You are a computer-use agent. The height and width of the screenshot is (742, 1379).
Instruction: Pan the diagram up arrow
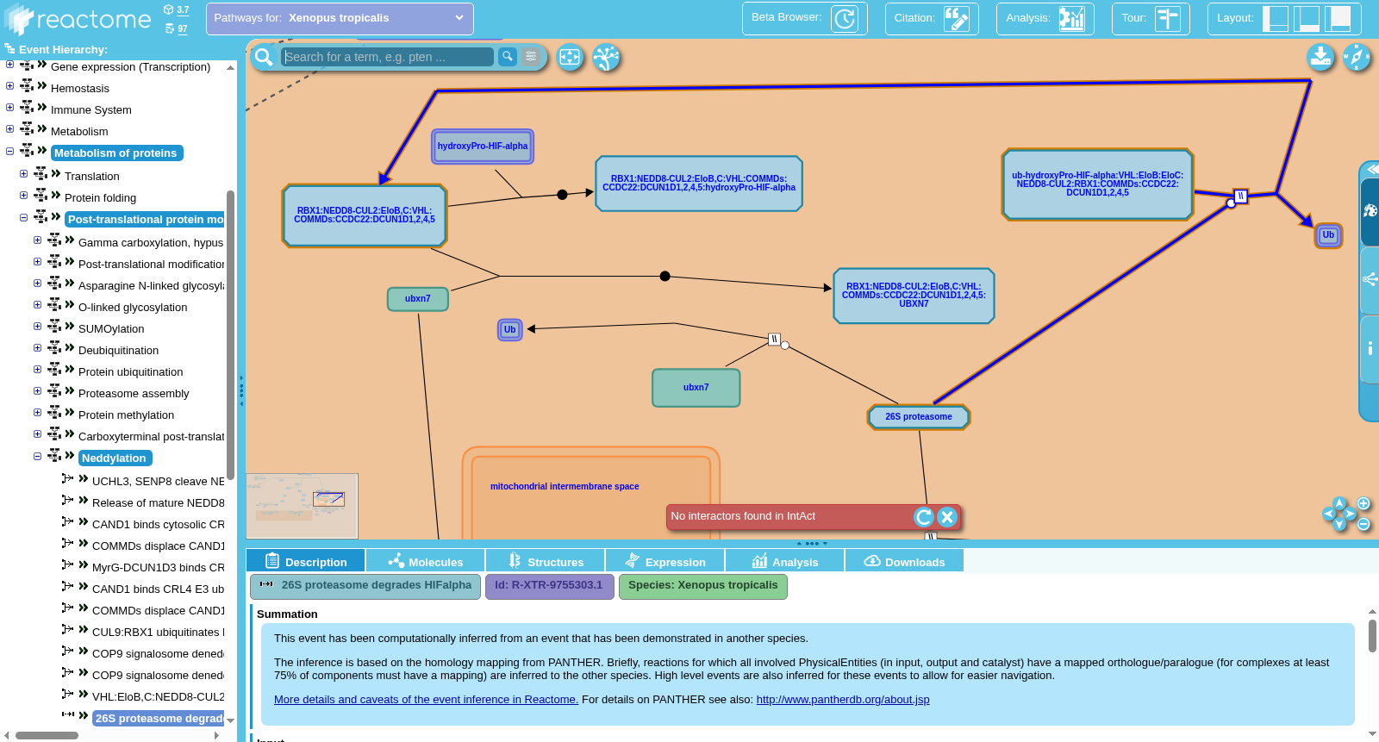(1339, 503)
